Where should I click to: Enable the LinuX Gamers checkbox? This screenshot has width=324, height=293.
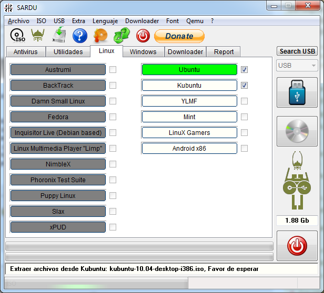(244, 132)
